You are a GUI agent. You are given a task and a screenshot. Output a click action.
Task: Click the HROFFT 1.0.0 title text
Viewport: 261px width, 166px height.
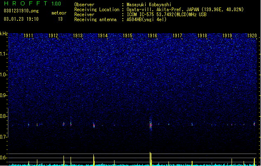click(x=32, y=3)
